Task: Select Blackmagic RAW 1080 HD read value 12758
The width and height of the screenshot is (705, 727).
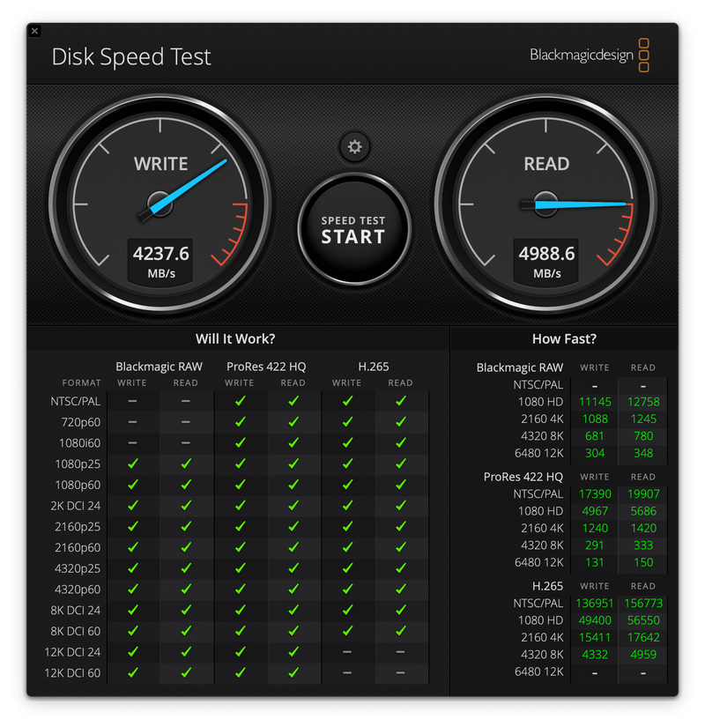Action: [643, 402]
